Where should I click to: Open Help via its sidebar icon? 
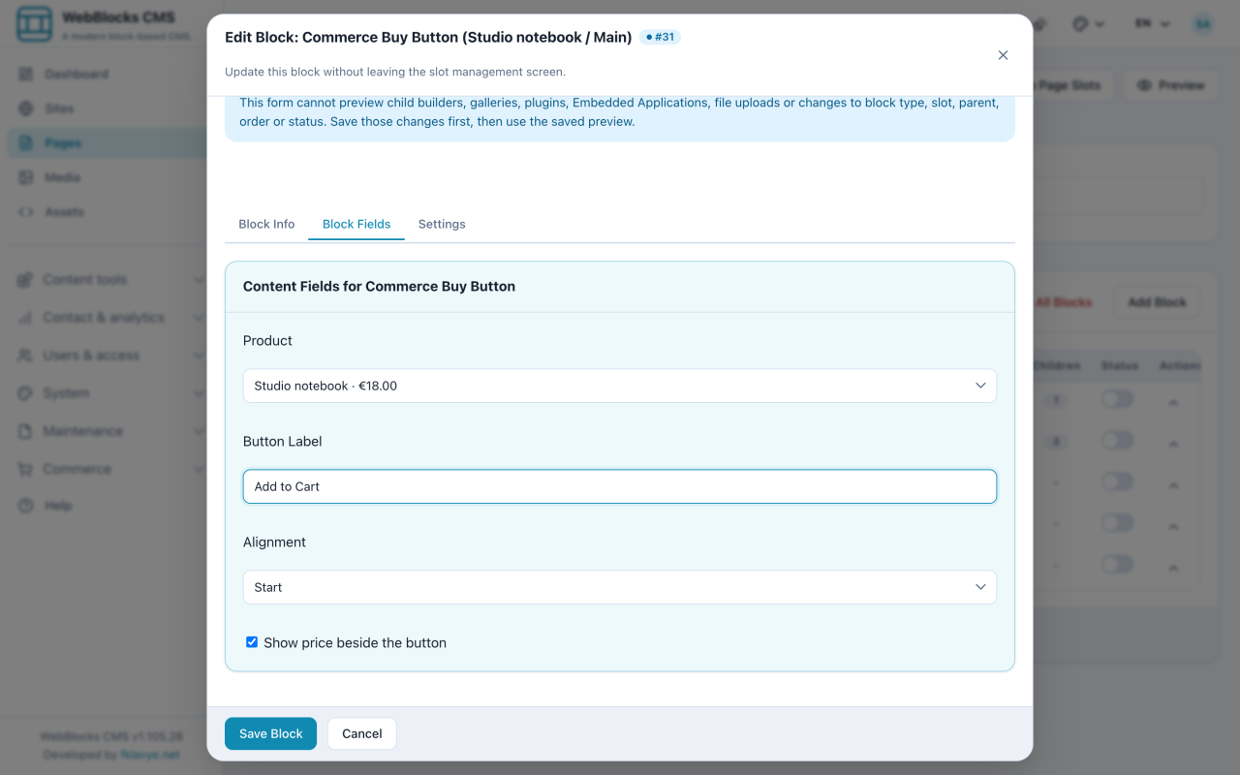pyautogui.click(x=25, y=506)
